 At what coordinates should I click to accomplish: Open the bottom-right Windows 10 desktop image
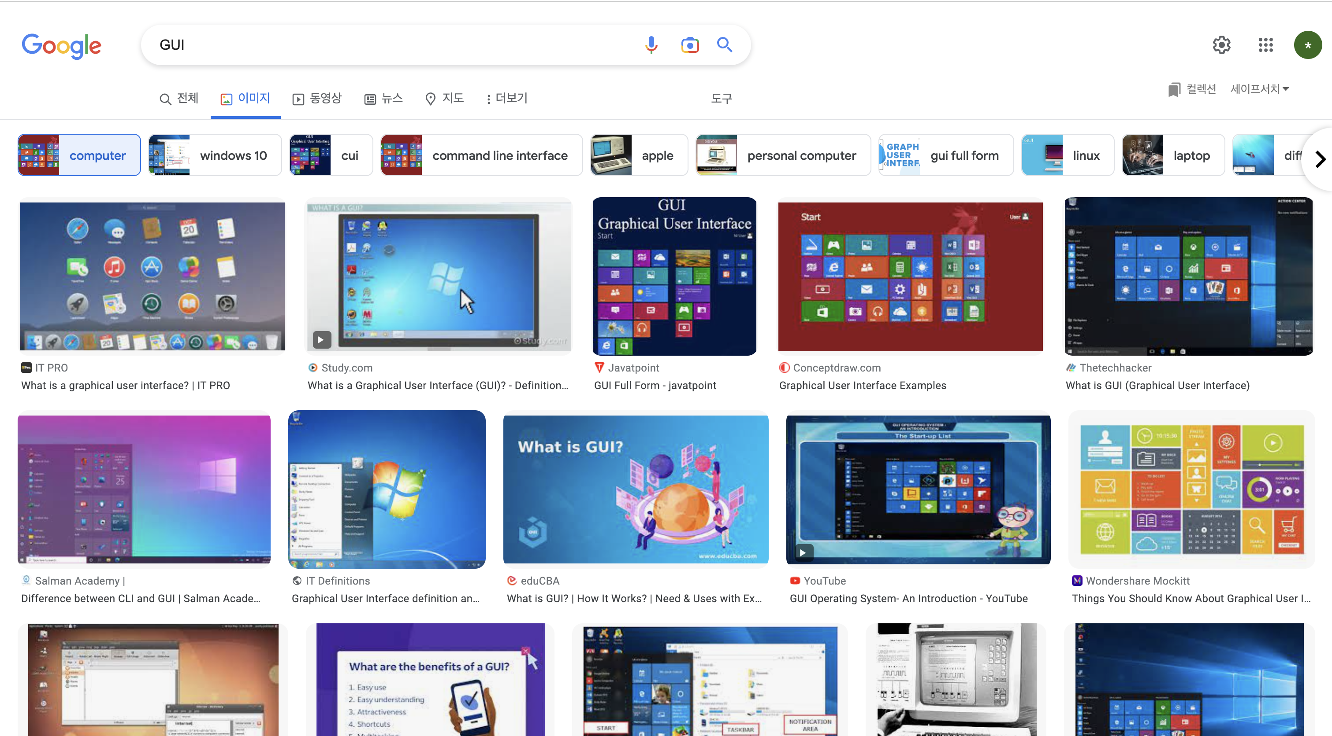1189,679
